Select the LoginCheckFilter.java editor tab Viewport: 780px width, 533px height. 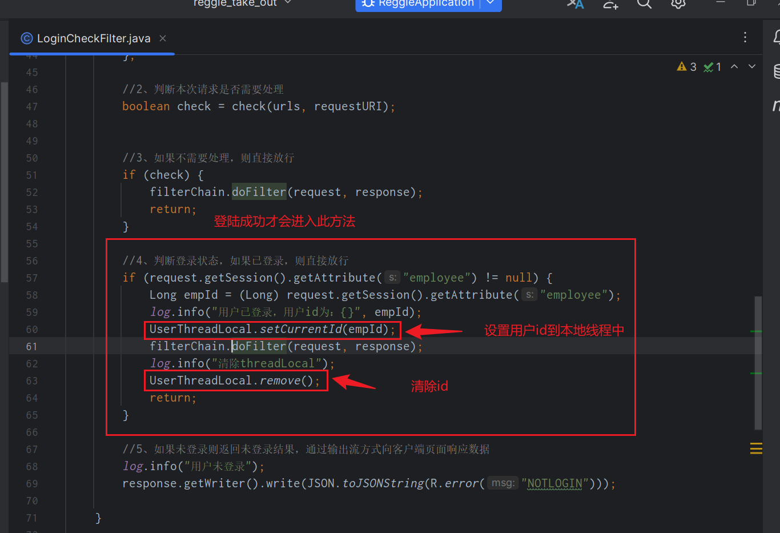pos(94,38)
